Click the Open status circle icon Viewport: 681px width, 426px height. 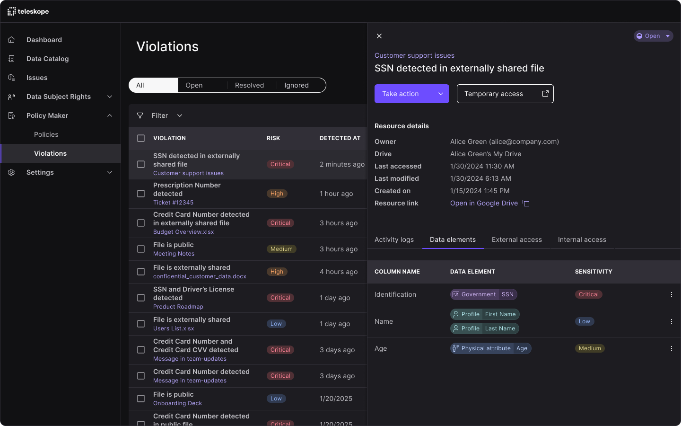(x=639, y=36)
